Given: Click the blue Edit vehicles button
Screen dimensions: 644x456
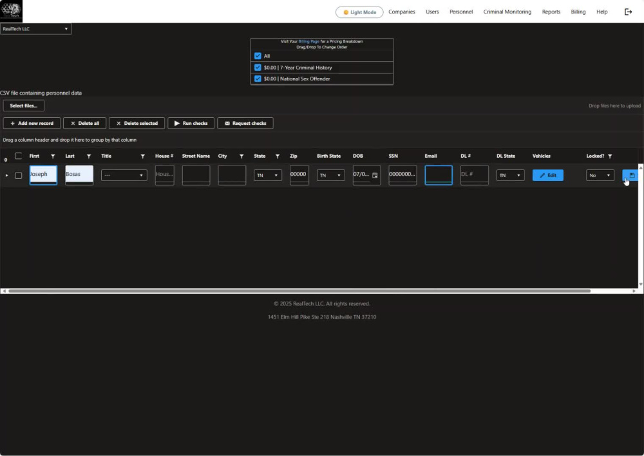Looking at the screenshot, I should point(548,175).
